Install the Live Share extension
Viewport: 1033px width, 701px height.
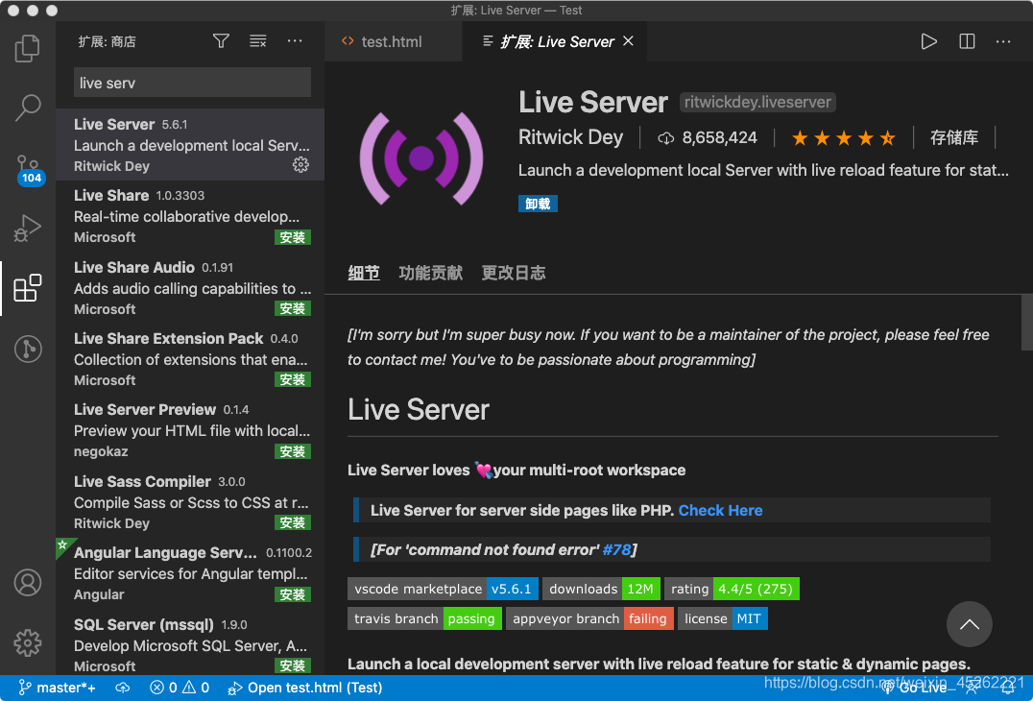tap(293, 237)
